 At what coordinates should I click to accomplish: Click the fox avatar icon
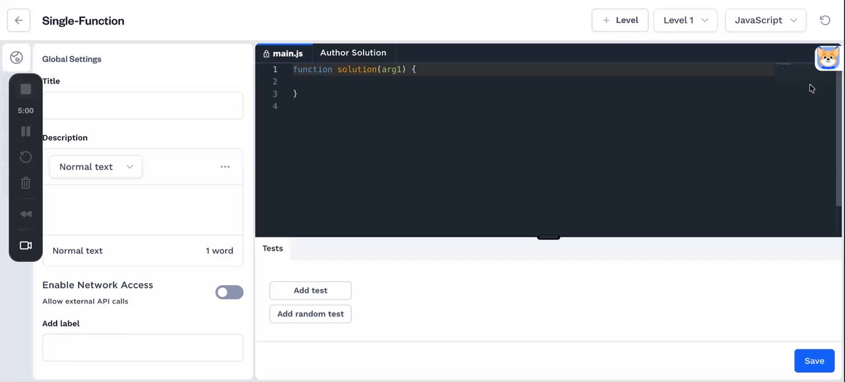[828, 58]
